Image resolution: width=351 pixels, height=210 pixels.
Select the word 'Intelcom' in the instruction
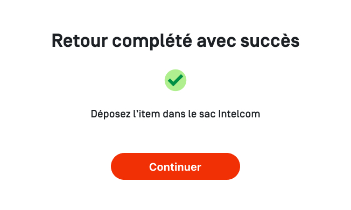pos(239,114)
